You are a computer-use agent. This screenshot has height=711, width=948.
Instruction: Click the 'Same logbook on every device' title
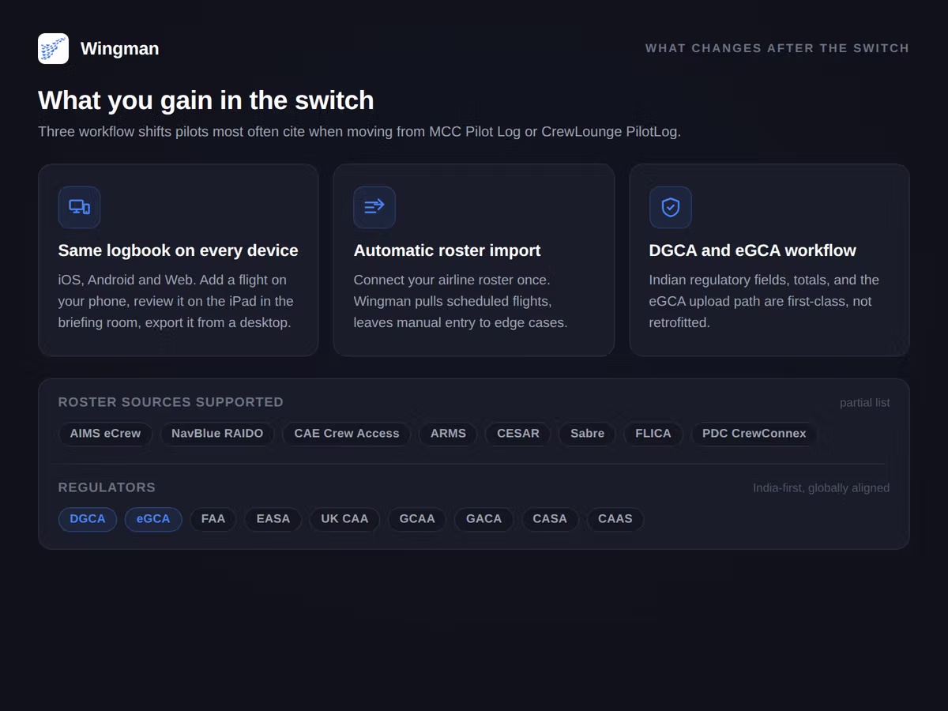[x=179, y=250]
